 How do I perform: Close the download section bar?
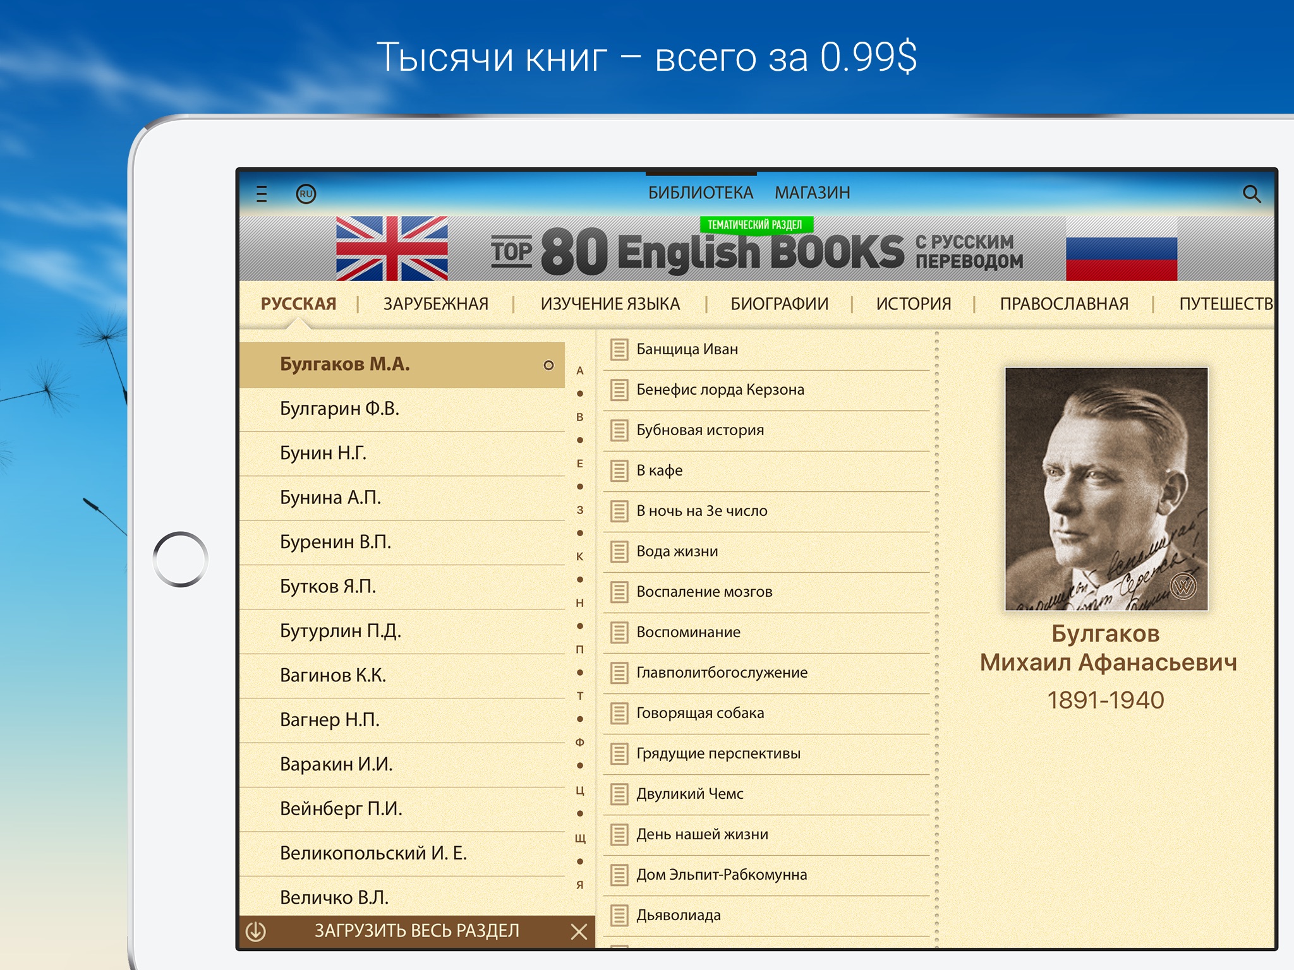tap(579, 931)
